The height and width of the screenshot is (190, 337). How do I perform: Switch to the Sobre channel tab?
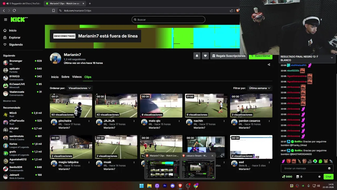tap(65, 77)
